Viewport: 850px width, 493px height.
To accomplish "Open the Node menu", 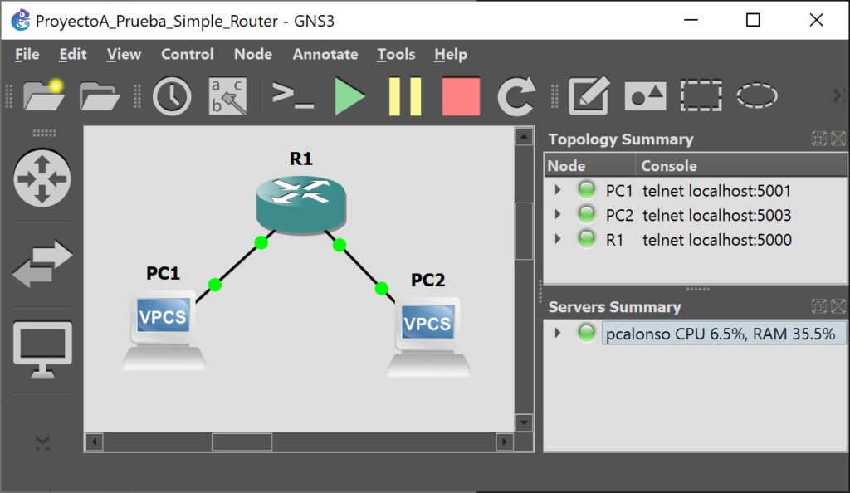I will [x=253, y=54].
